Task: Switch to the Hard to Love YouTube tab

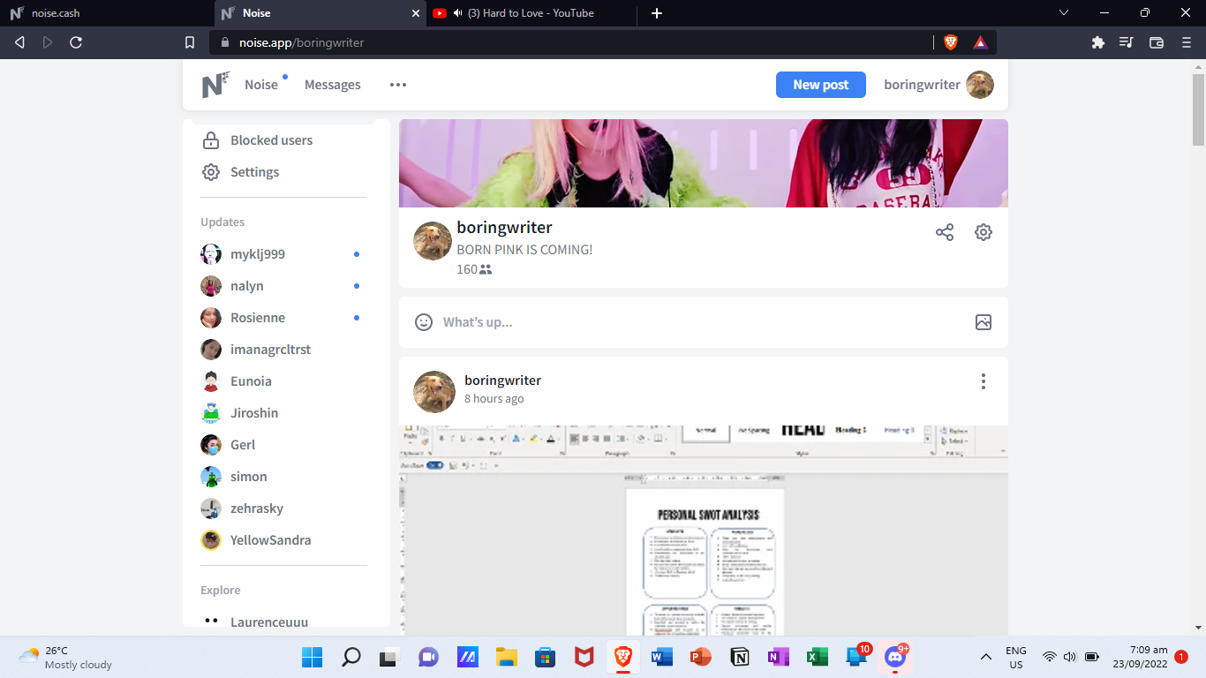Action: point(532,13)
